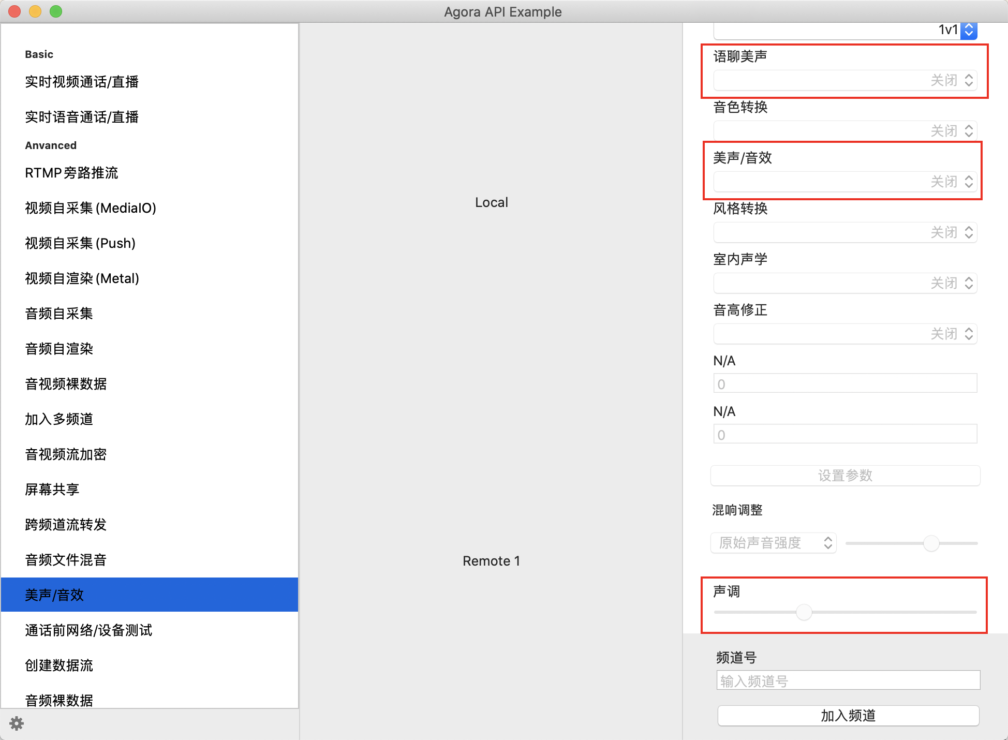Viewport: 1008px width, 740px height.
Task: Click the 声调 pitch slider knob
Action: pos(804,612)
